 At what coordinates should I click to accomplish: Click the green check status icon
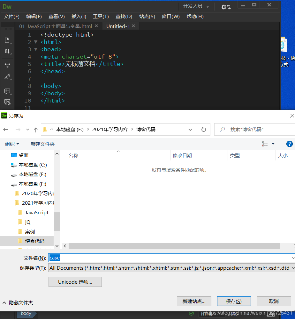tap(191, 313)
